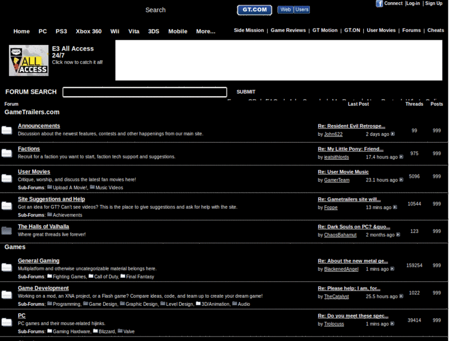454x341 pixels.
Task: Go to Home in the navigation bar
Action: [x=22, y=31]
